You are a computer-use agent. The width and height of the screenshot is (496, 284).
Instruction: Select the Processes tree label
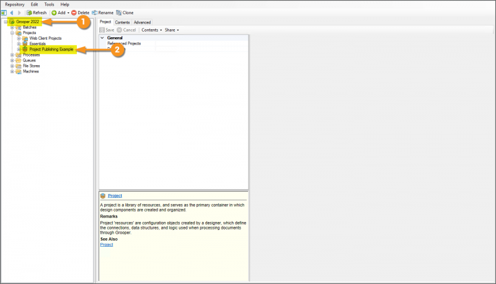pos(32,55)
